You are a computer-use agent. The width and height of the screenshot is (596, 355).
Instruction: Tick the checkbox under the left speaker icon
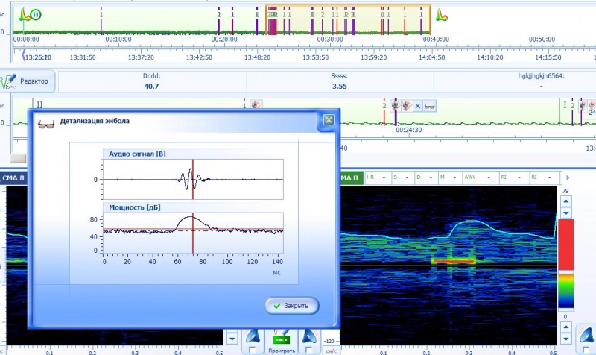click(251, 350)
